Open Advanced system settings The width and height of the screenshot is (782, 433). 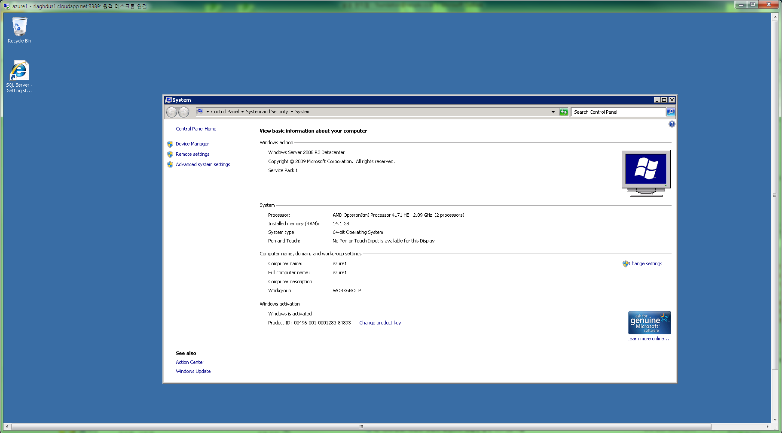pos(203,164)
